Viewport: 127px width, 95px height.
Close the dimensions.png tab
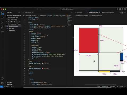click(x=99, y=13)
